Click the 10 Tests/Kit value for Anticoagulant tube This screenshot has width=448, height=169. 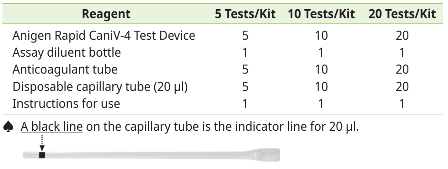coord(321,69)
